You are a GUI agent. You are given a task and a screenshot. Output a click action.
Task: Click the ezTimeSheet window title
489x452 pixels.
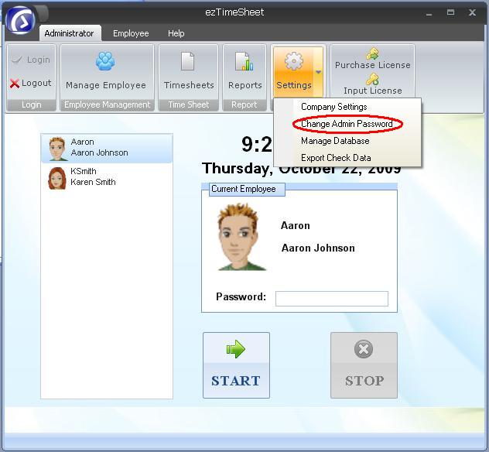(x=234, y=12)
